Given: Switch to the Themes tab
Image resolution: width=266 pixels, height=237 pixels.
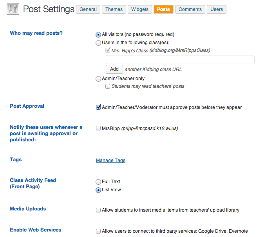Looking at the screenshot, I should coord(114,9).
